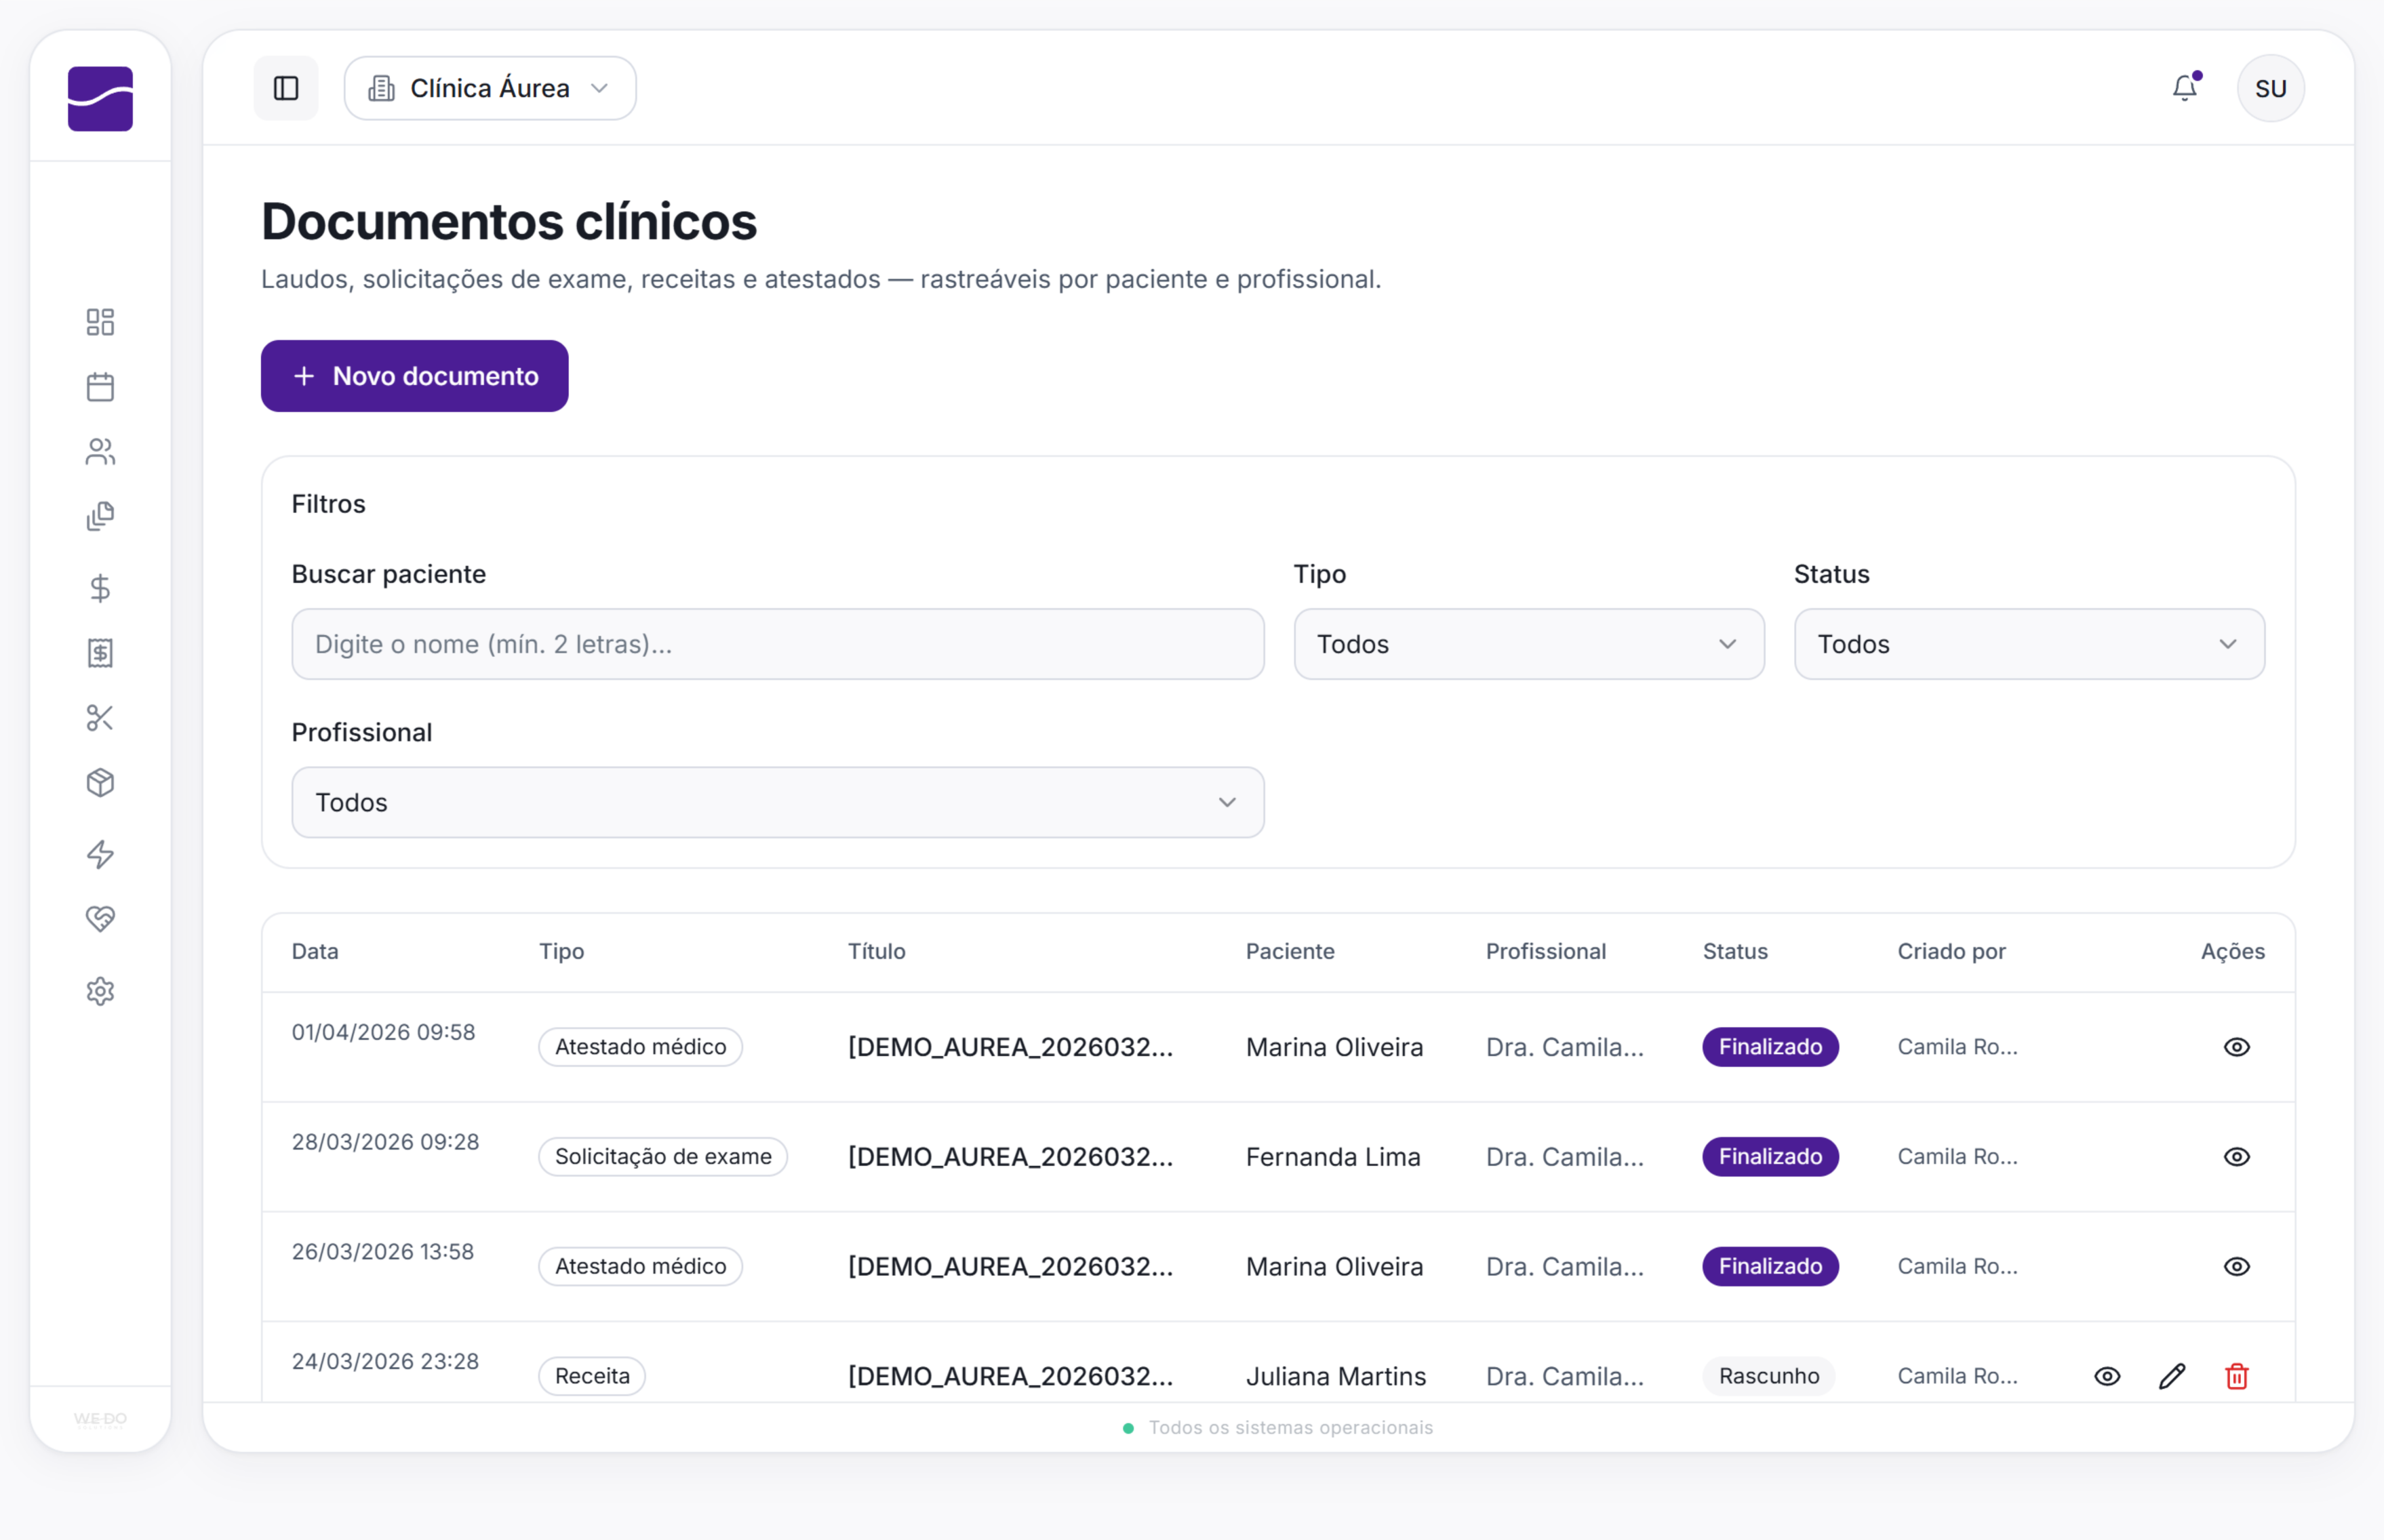
Task: Open the notifications bell
Action: coord(2185,88)
